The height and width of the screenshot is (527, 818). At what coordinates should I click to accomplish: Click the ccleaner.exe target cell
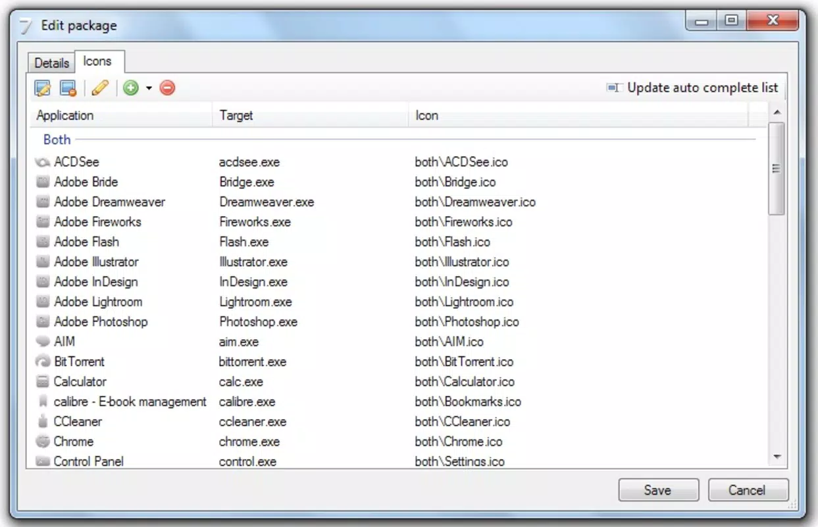(x=253, y=422)
